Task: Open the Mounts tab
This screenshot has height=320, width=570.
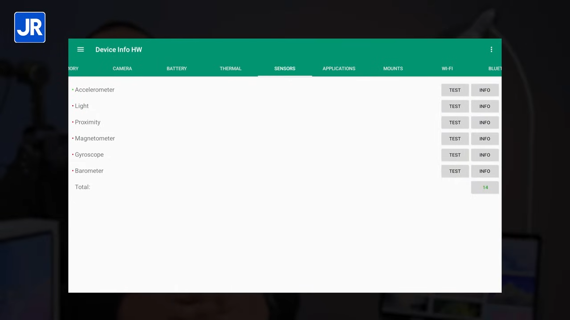Action: pyautogui.click(x=393, y=68)
